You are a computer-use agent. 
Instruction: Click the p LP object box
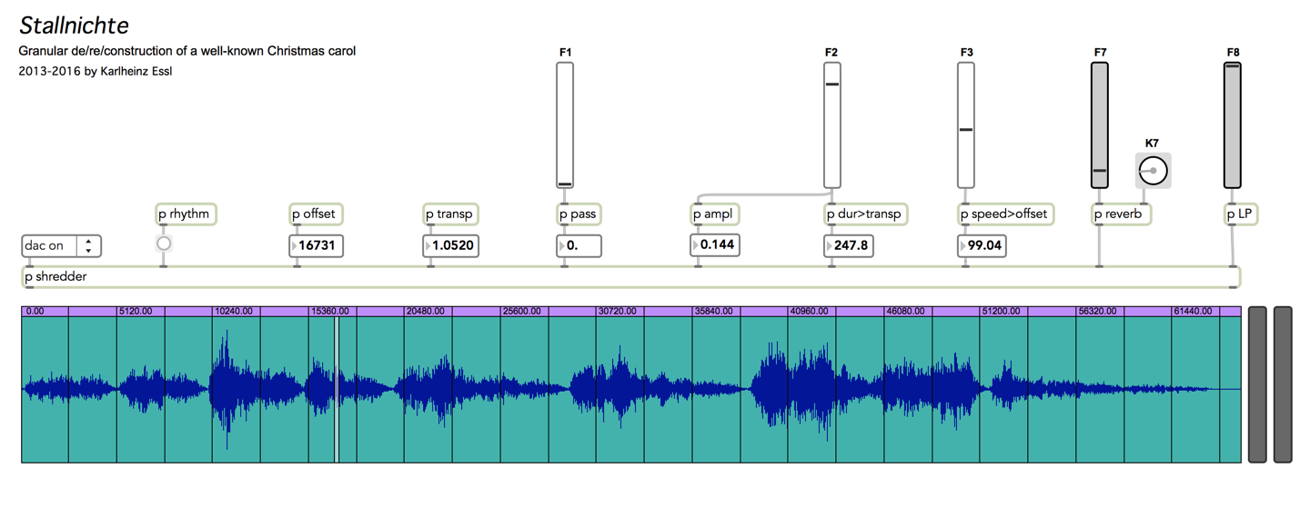pyautogui.click(x=1242, y=214)
